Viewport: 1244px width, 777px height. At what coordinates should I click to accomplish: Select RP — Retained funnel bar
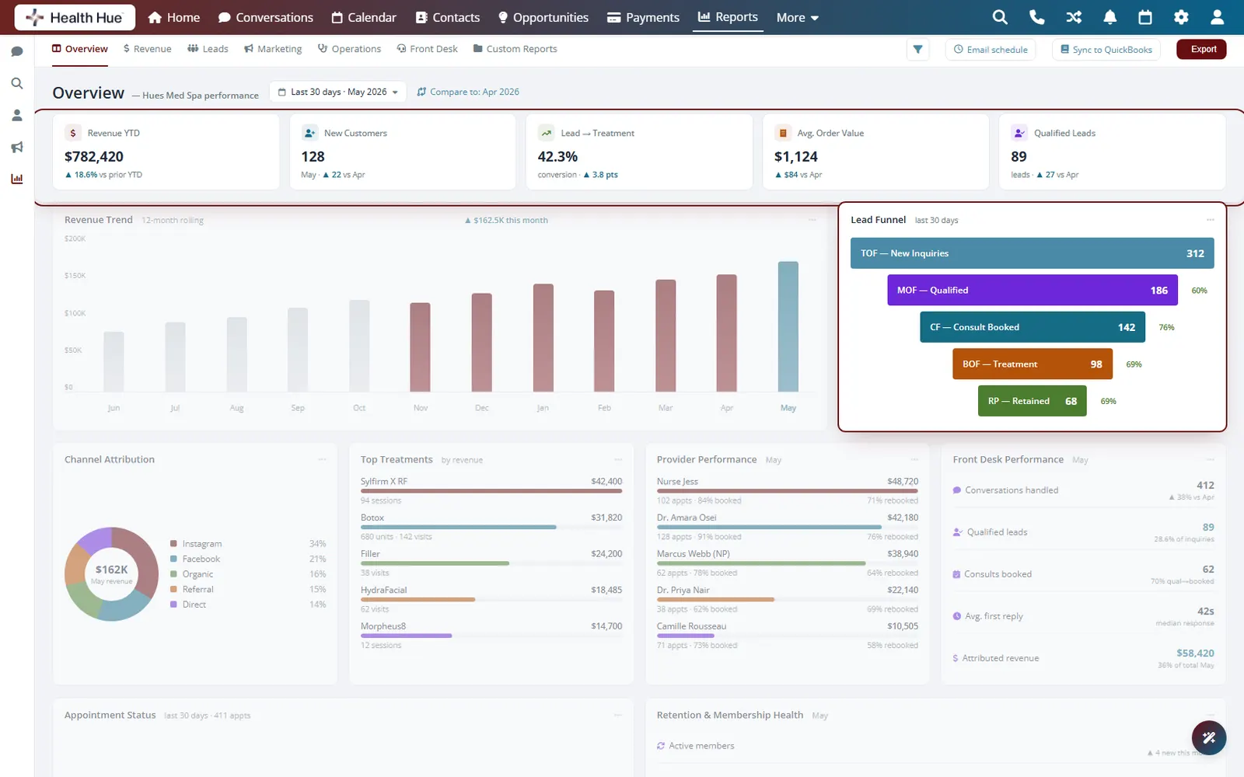[x=1033, y=401]
